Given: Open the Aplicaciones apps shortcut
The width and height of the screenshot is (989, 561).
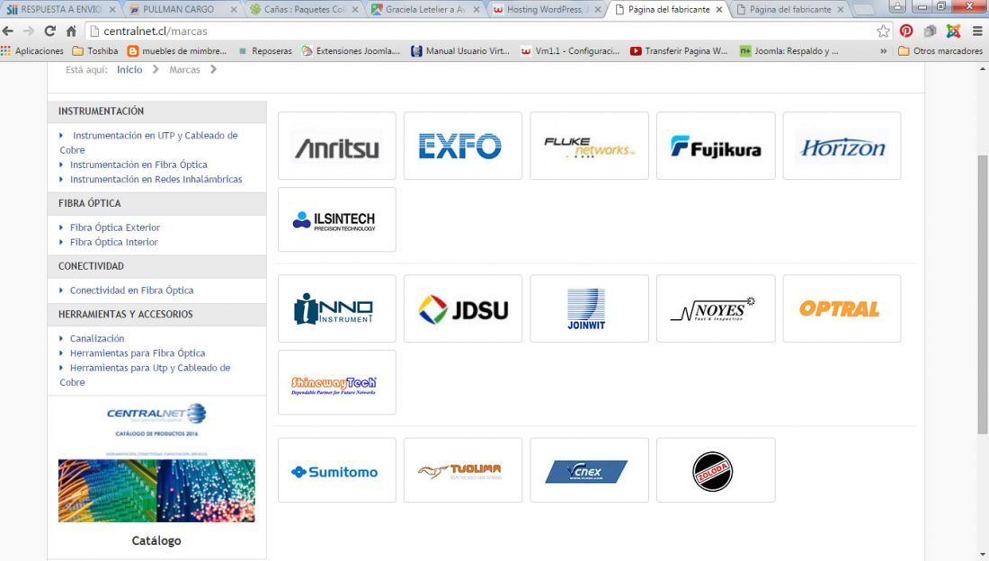Looking at the screenshot, I should (32, 51).
